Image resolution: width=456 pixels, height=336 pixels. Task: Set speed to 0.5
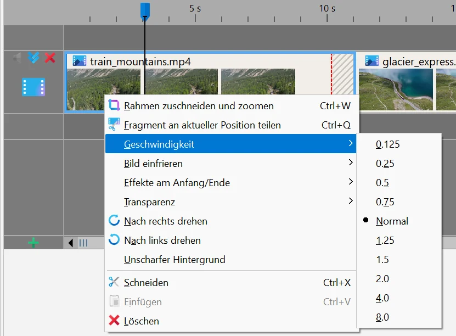click(x=399, y=183)
